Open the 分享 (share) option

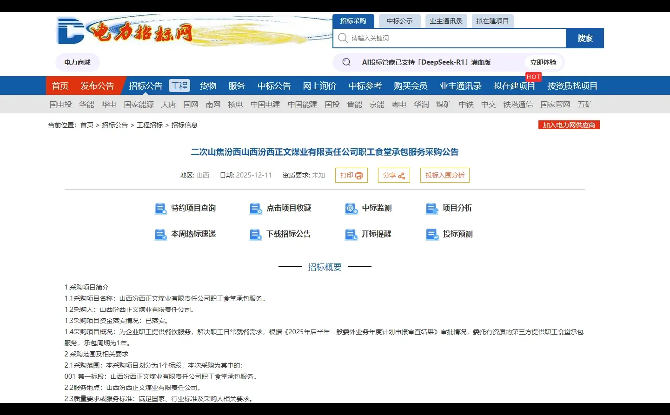coord(393,175)
